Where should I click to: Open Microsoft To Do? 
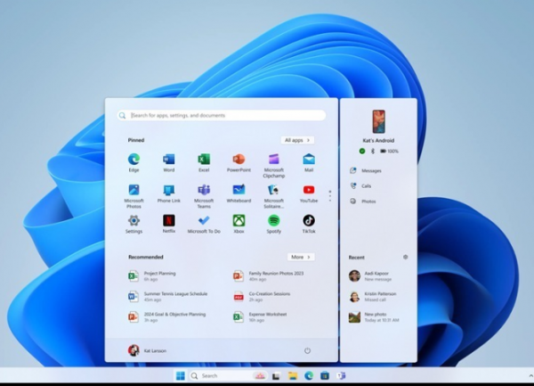(204, 224)
